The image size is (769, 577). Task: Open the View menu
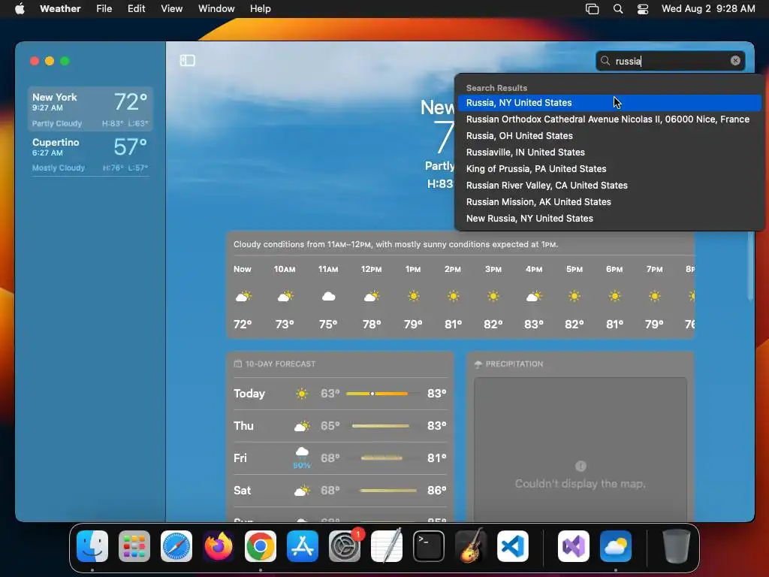point(172,9)
